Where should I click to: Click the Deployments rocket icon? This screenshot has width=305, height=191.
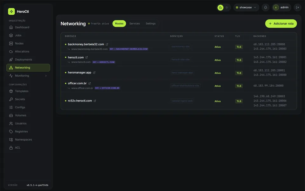[x=11, y=60]
